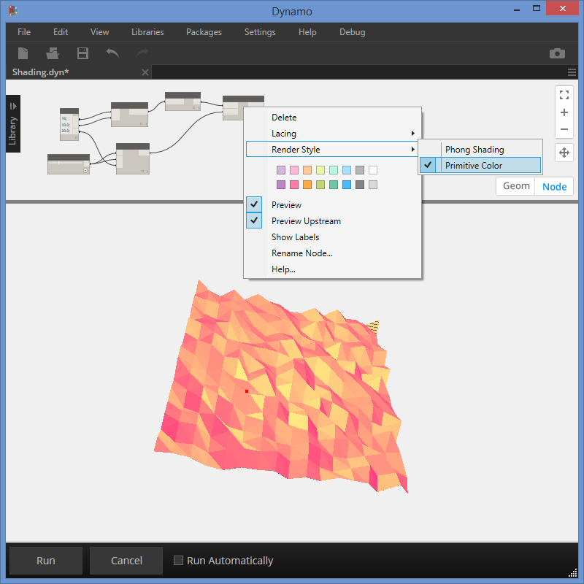Pick the light gray color swatch

pyautogui.click(x=360, y=170)
